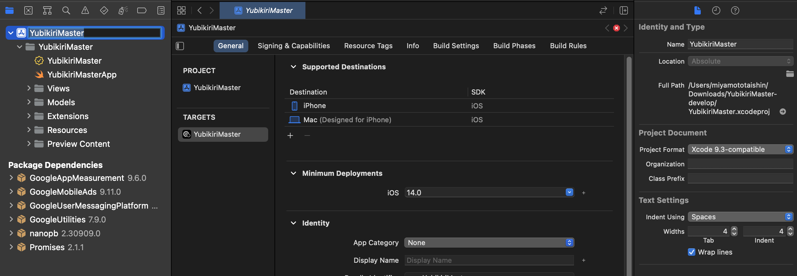The width and height of the screenshot is (797, 276).
Task: Open the Find navigator magnifier icon
Action: tap(66, 10)
